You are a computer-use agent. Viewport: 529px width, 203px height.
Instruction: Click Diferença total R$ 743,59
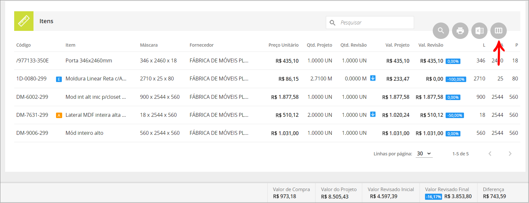point(495,196)
